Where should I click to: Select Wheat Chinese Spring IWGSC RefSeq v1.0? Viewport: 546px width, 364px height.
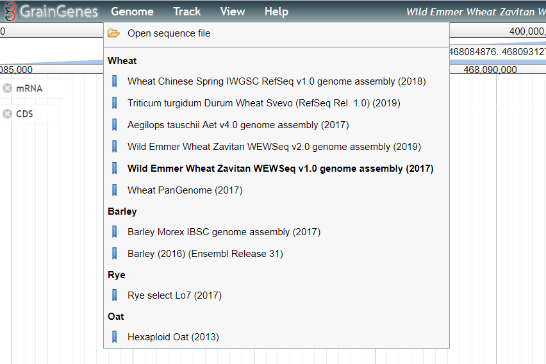[276, 81]
